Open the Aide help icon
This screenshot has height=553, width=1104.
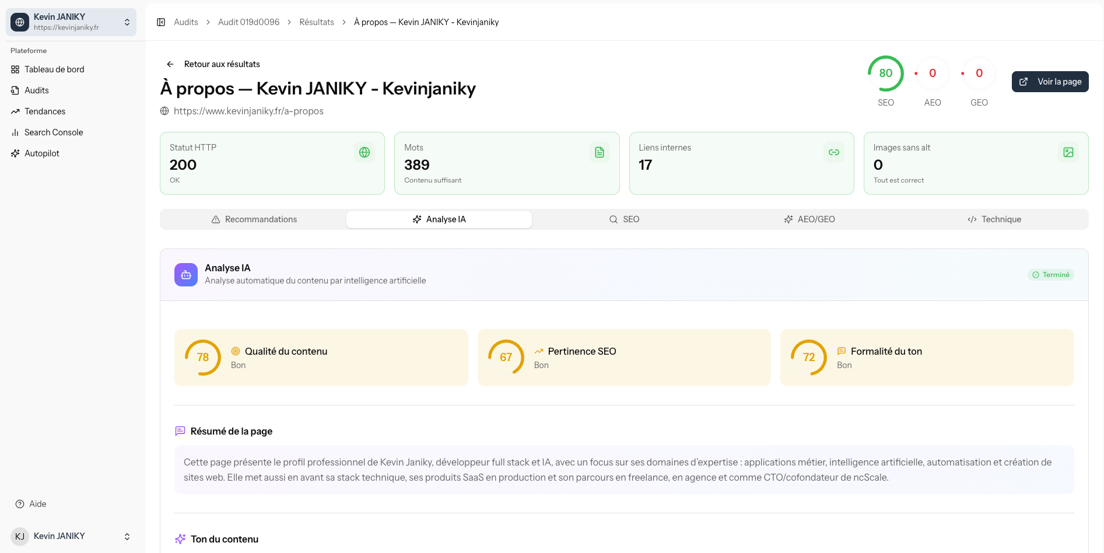(18, 503)
